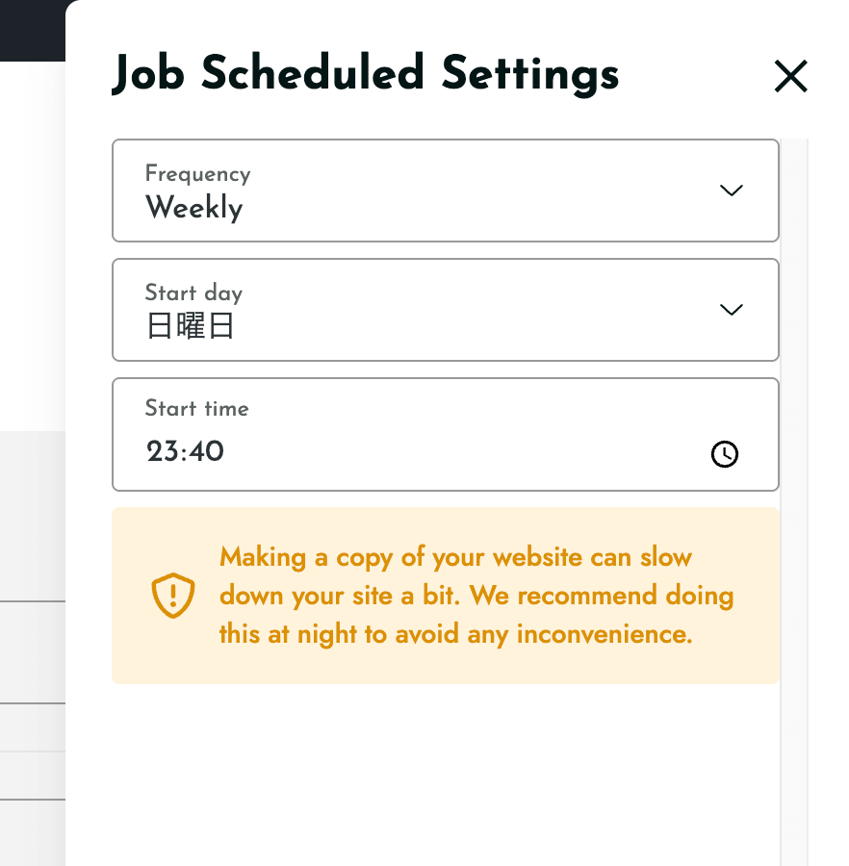Focus the Start time input field
The image size is (849, 866).
pyautogui.click(x=446, y=434)
